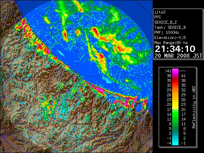Select the 'PPI' scan type text
The width and height of the screenshot is (204, 153).
pos(157,17)
